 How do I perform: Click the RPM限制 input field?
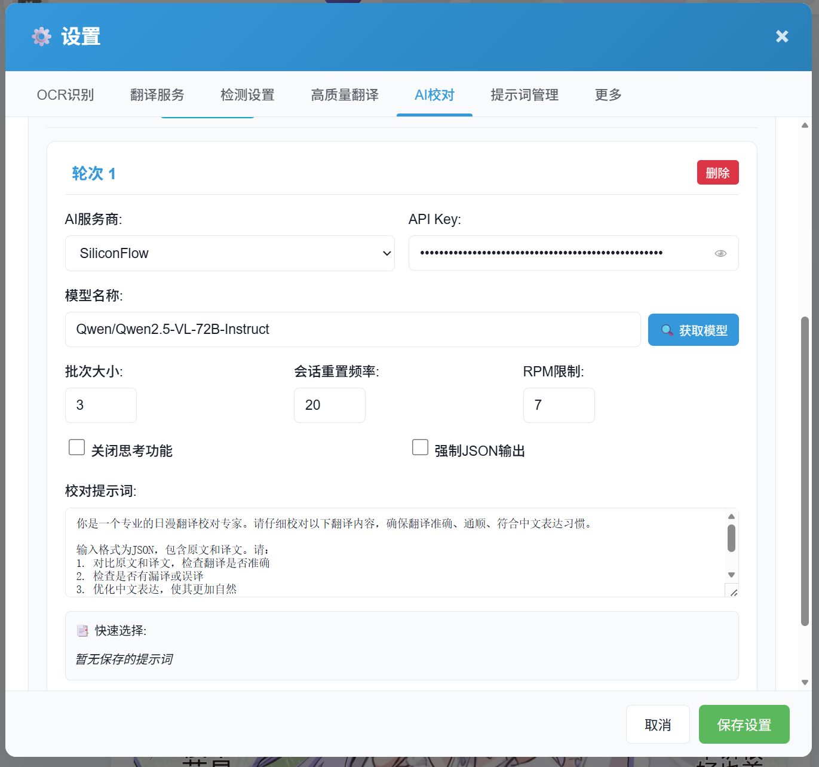(559, 406)
